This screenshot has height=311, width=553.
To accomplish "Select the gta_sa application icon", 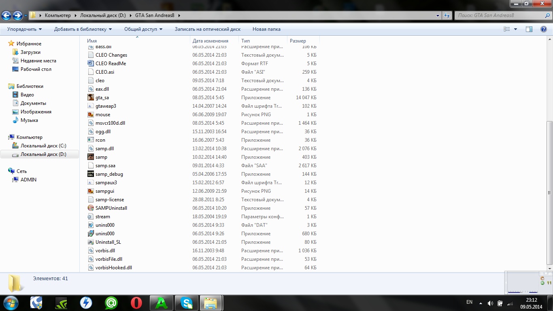I will point(91,98).
